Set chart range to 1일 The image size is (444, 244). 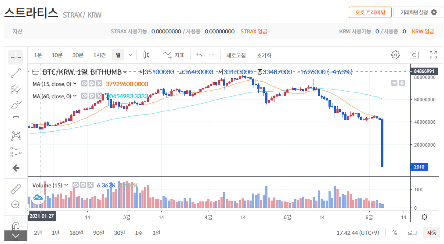156,233
